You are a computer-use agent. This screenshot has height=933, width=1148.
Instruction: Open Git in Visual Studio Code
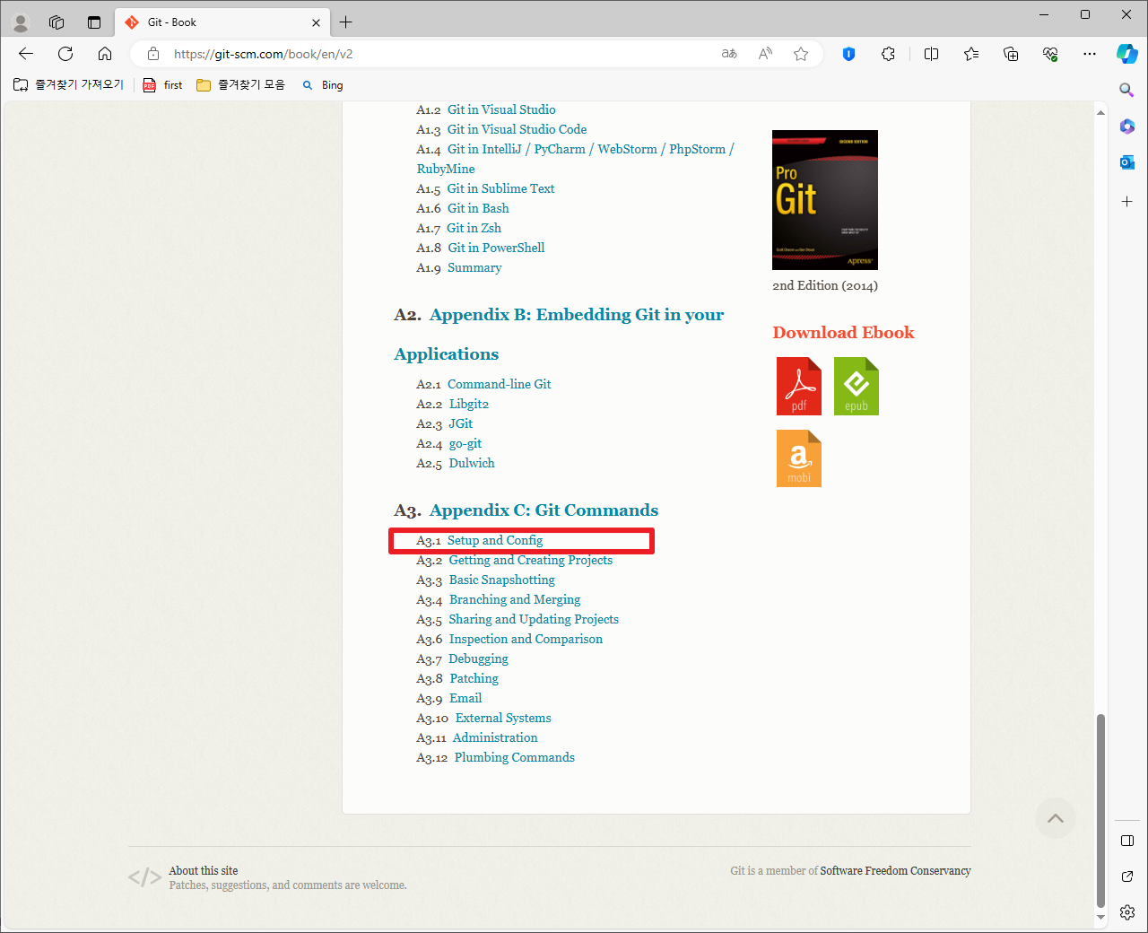[517, 130]
